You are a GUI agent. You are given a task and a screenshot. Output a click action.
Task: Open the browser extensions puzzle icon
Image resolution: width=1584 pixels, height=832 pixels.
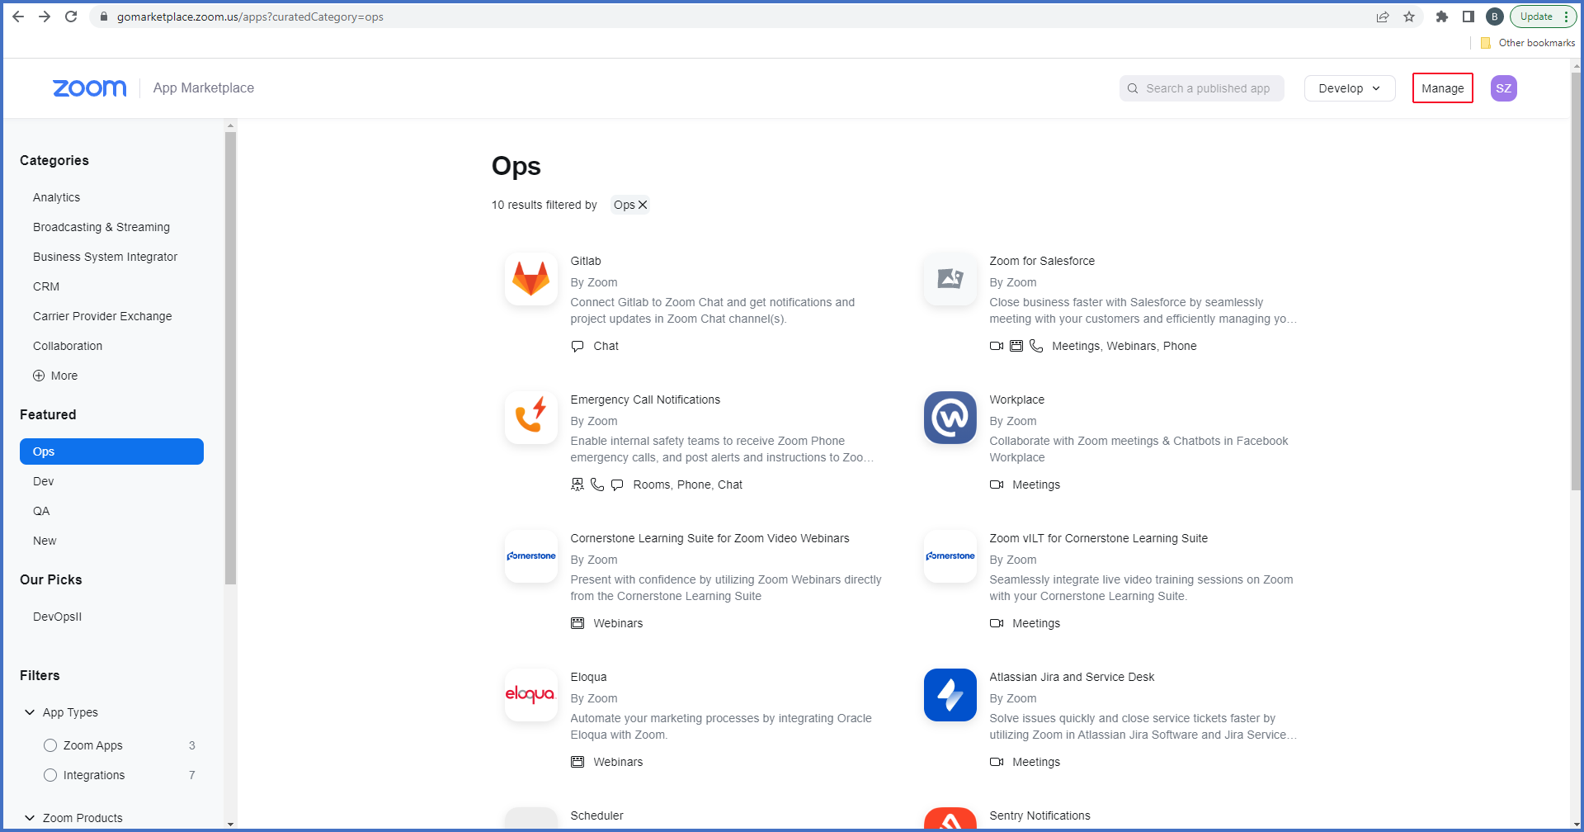point(1442,17)
